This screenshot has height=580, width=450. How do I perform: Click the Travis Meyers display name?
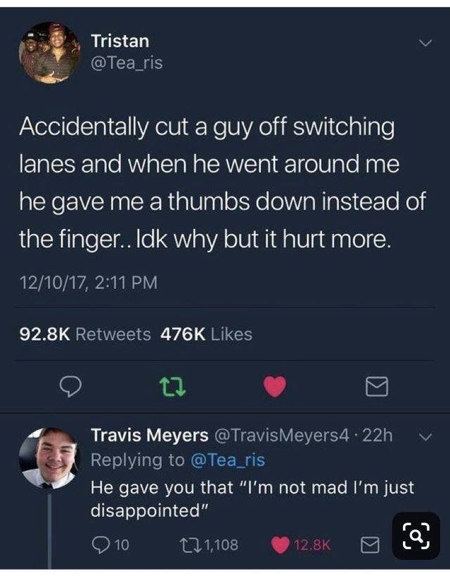click(x=150, y=435)
